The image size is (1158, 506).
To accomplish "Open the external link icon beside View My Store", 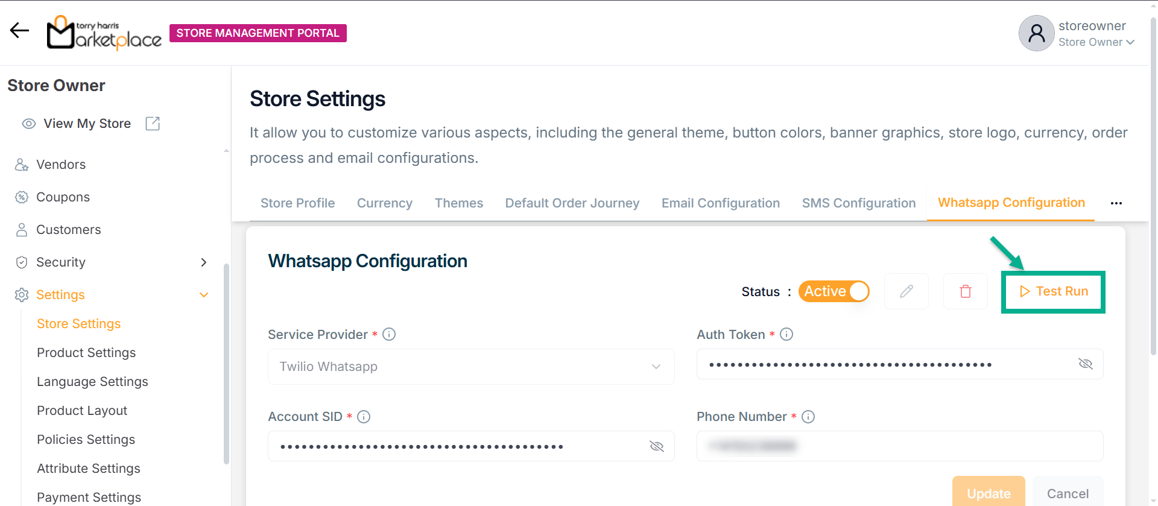I will click(153, 124).
